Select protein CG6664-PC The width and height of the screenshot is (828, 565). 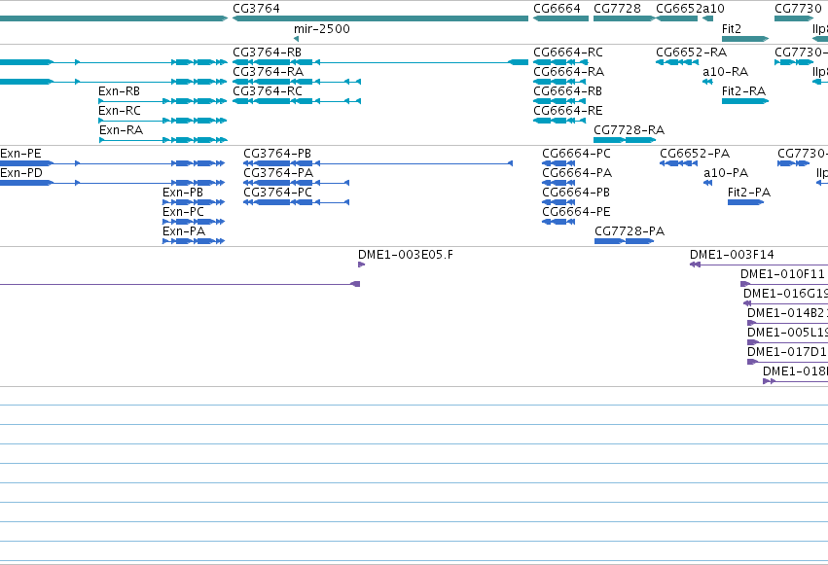pos(558,163)
